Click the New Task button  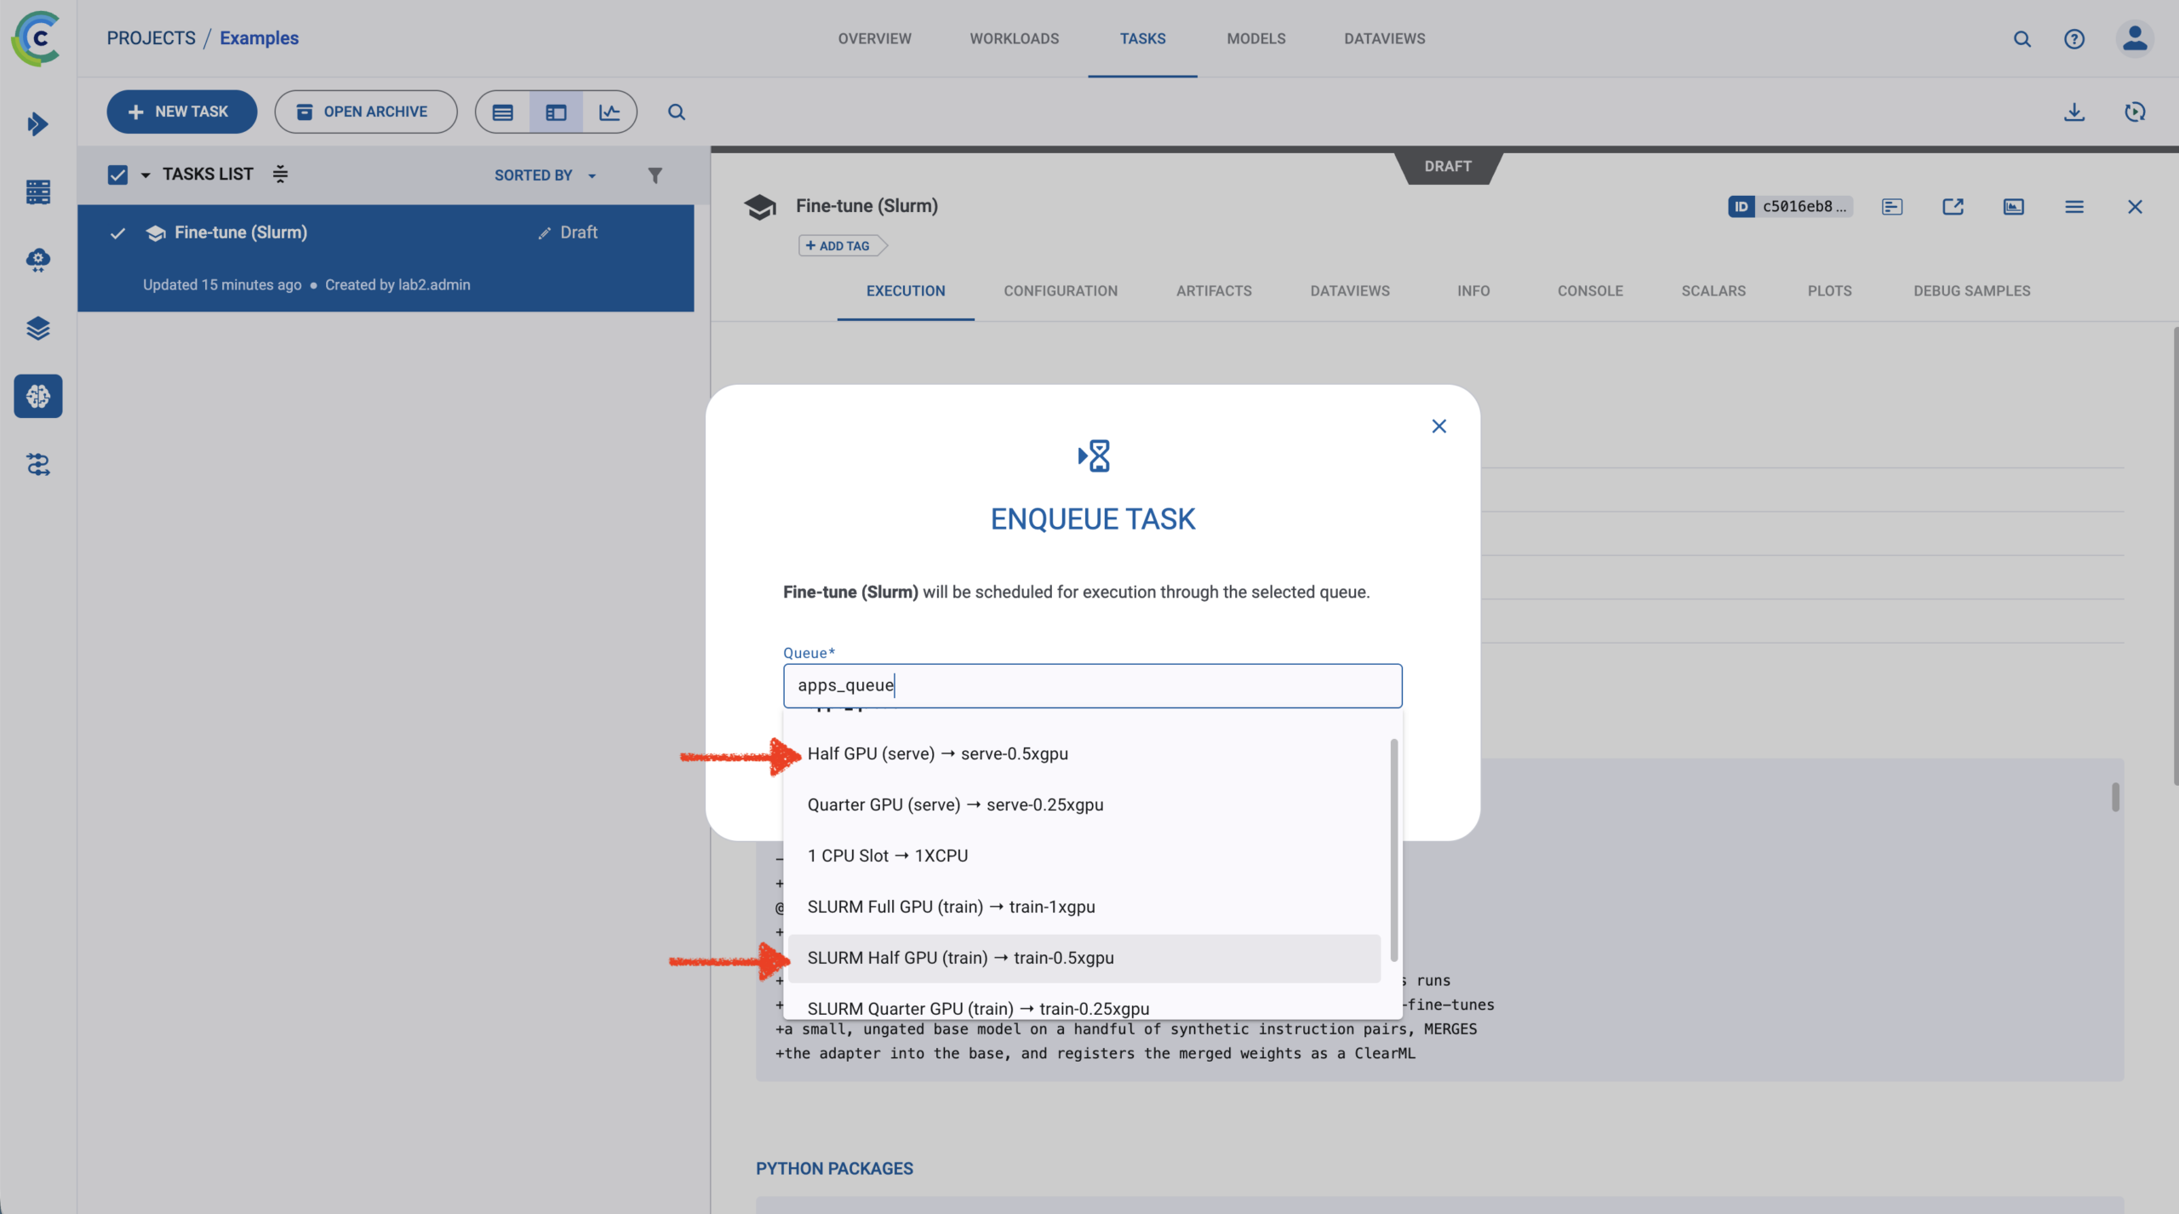[181, 112]
